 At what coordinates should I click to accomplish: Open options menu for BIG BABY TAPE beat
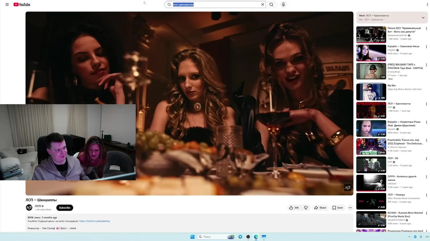(x=427, y=65)
